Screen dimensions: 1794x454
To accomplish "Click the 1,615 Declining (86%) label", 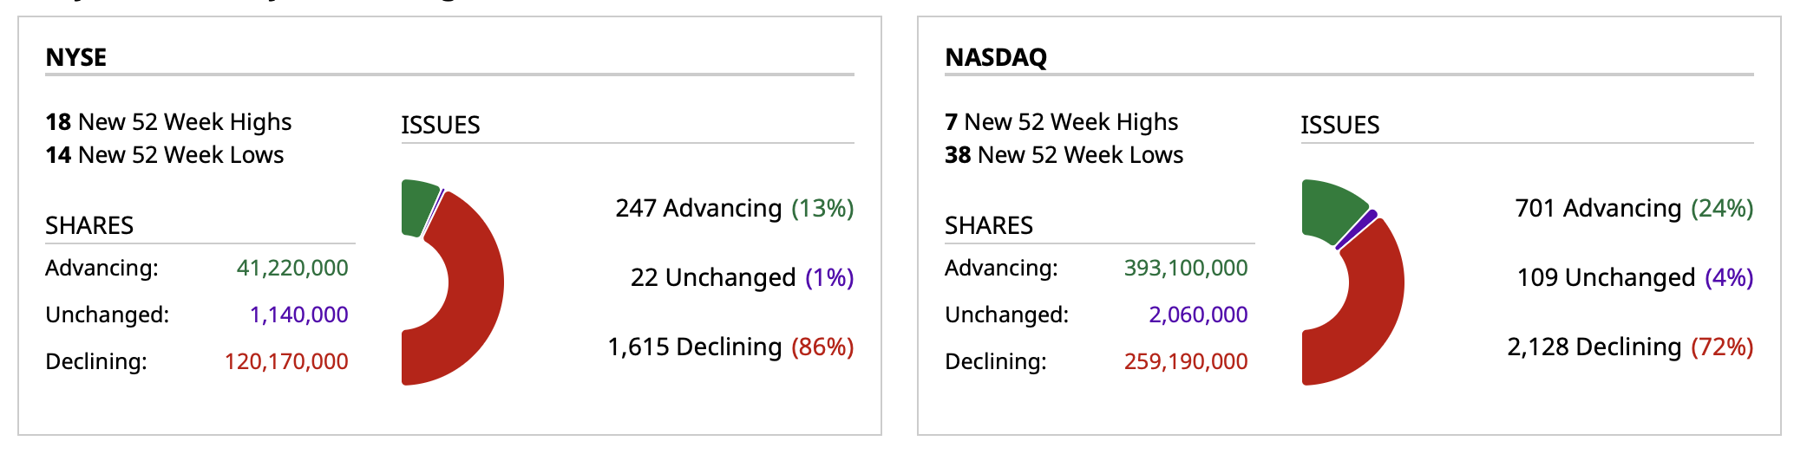I will 730,347.
